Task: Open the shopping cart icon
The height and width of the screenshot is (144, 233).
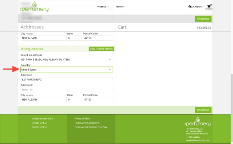Action: click(209, 7)
